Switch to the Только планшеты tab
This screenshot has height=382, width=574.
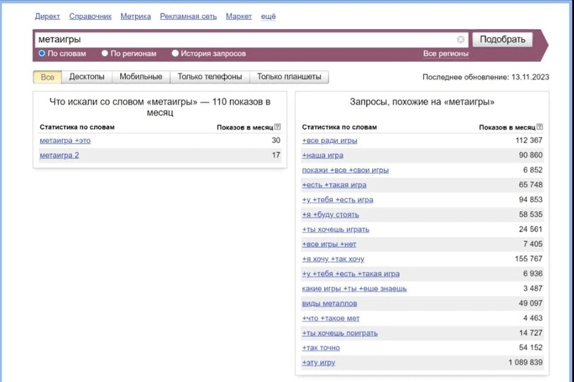(289, 77)
